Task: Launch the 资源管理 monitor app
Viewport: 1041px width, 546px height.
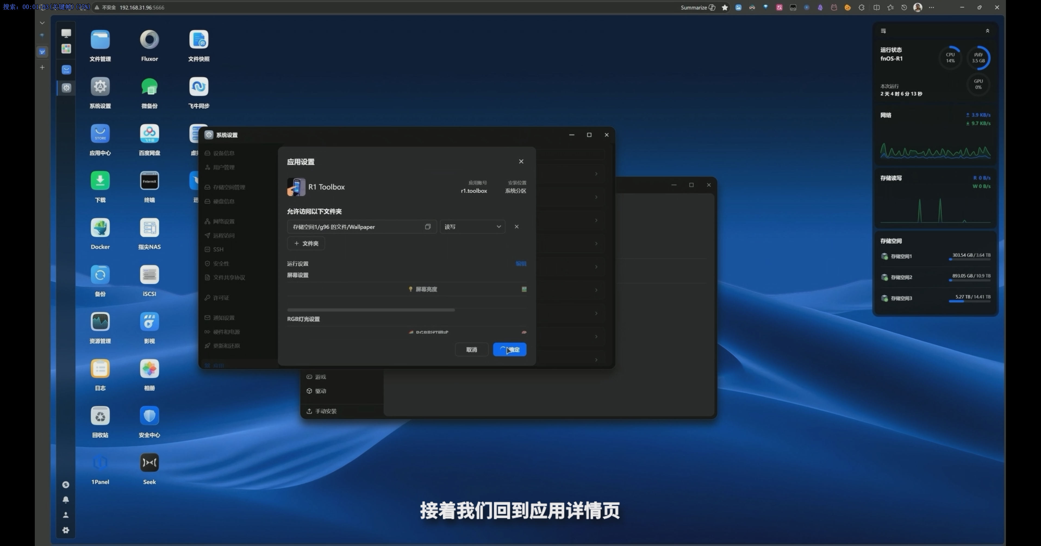Action: 100,322
